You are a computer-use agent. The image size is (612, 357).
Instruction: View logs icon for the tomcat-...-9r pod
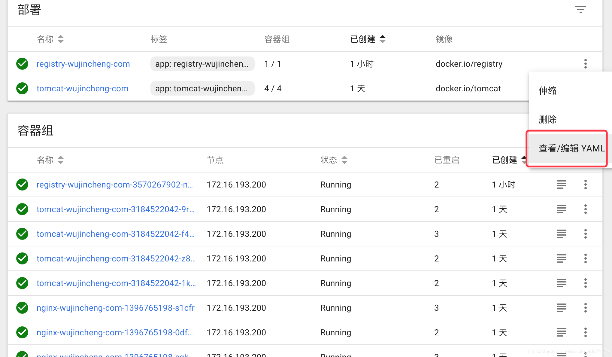click(x=561, y=209)
